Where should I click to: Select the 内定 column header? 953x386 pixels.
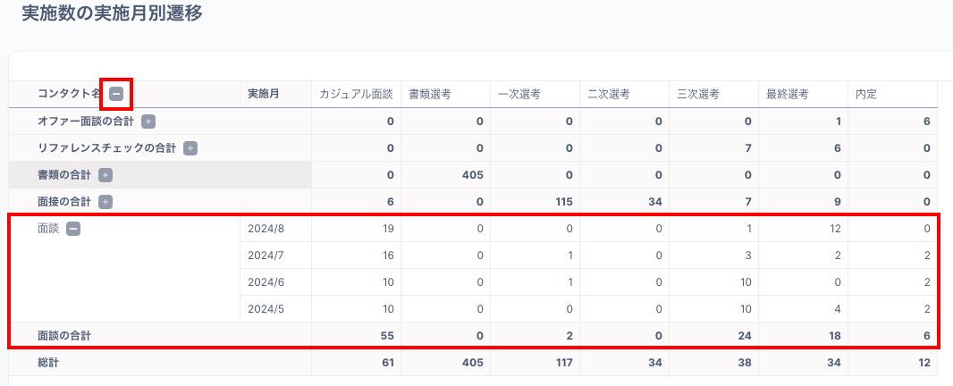[865, 94]
